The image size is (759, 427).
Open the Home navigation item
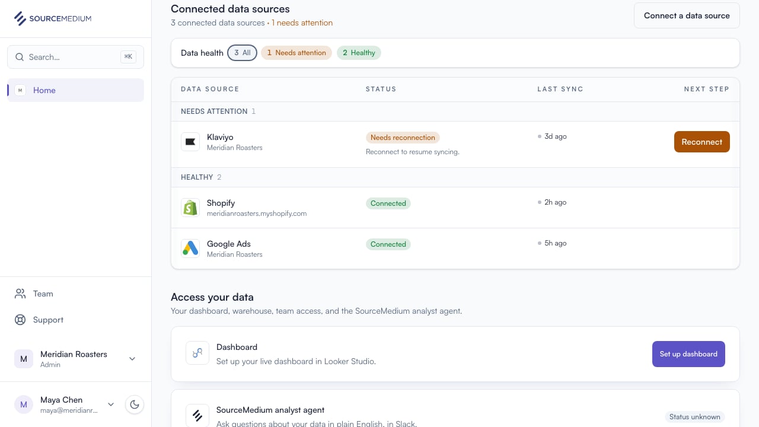tap(75, 90)
